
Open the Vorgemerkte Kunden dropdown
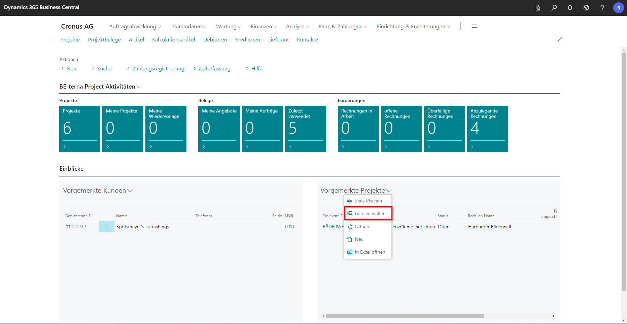[x=98, y=191]
